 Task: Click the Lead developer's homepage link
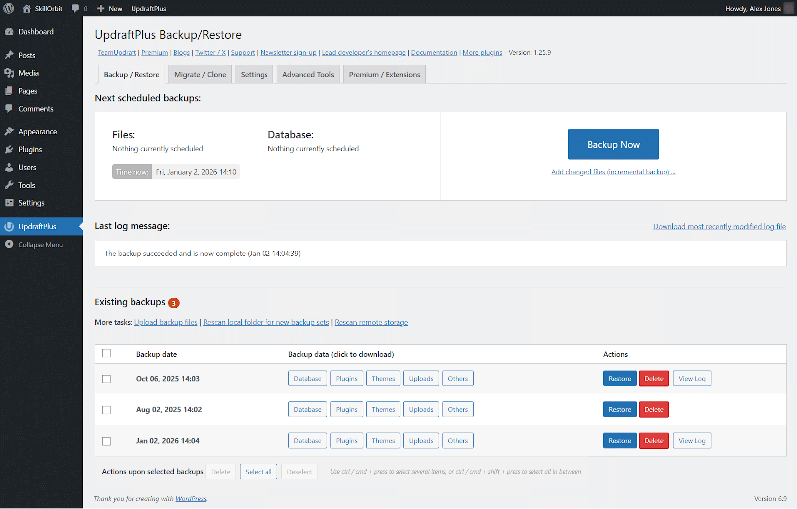click(x=364, y=53)
